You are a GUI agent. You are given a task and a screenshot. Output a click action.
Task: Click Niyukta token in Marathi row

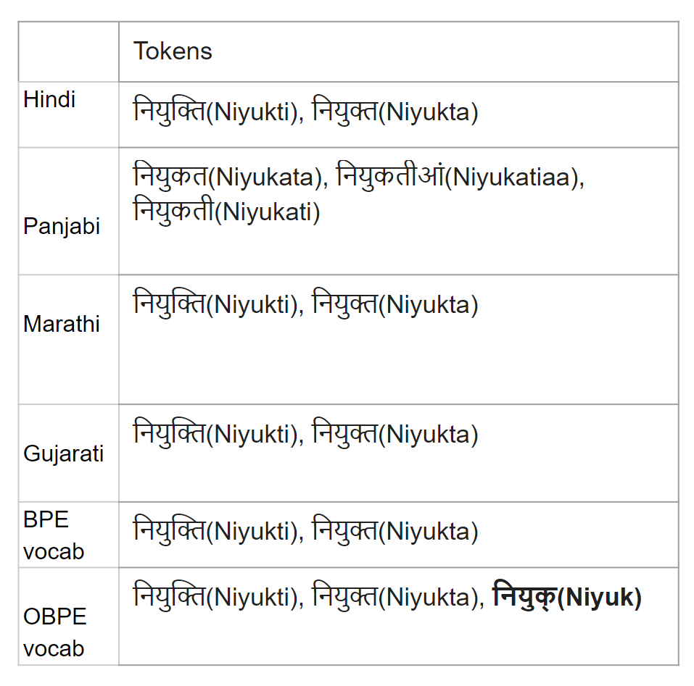coord(395,304)
